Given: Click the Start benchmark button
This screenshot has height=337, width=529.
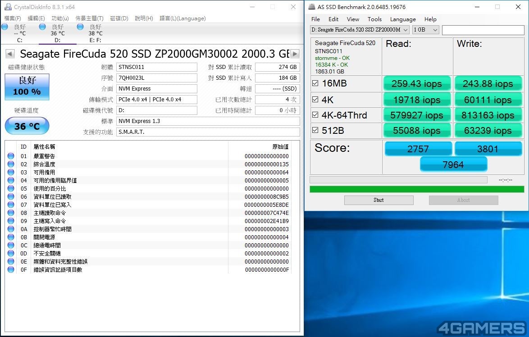Looking at the screenshot, I should (379, 200).
